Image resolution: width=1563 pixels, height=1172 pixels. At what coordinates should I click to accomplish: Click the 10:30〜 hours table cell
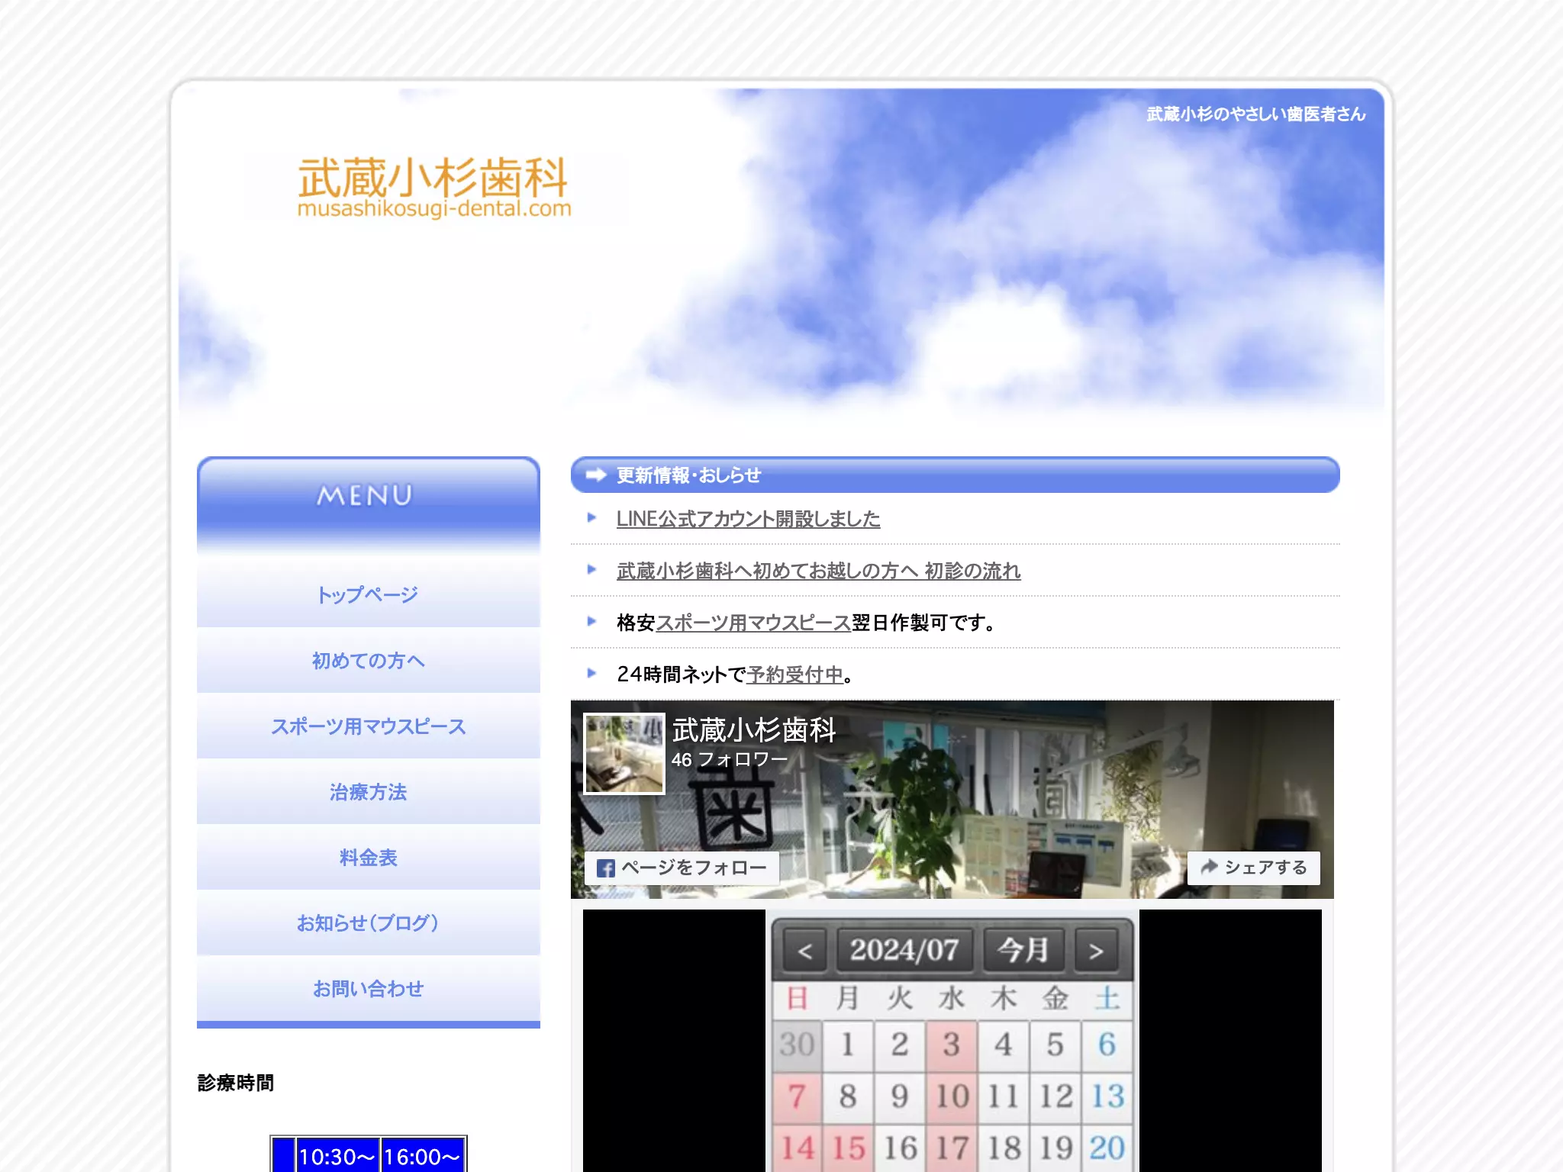337,1156
